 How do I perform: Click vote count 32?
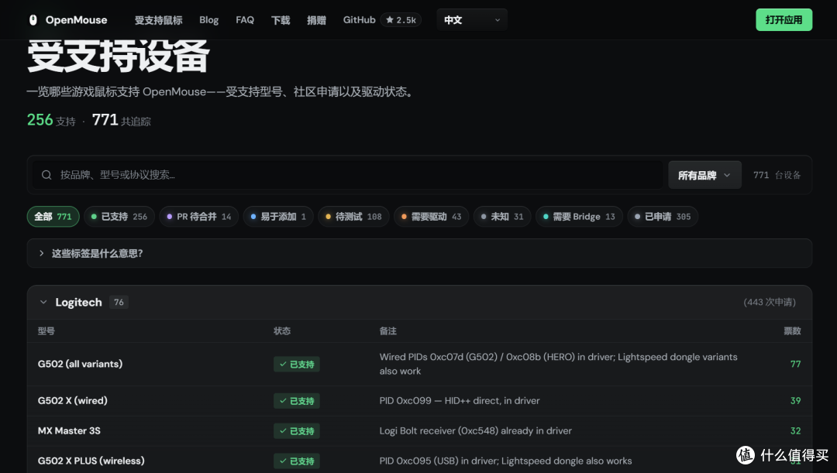(x=795, y=431)
